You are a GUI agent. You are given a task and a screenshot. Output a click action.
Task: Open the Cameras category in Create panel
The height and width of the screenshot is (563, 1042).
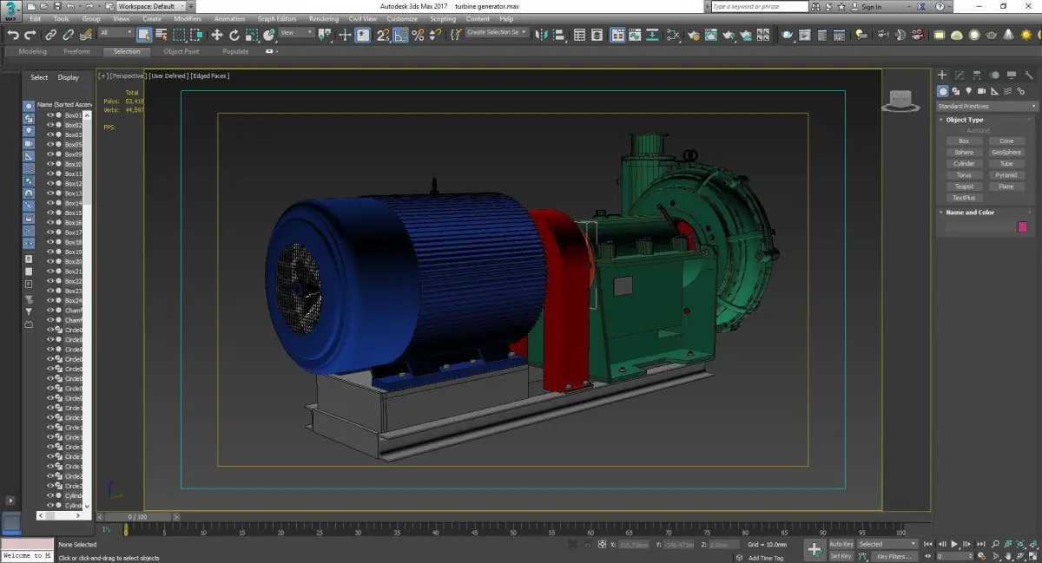pos(982,91)
